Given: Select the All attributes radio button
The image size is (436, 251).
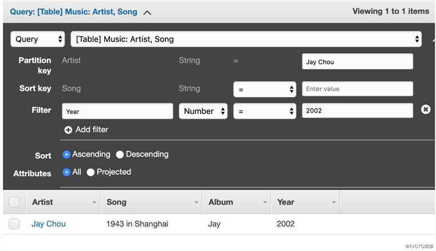Looking at the screenshot, I should point(66,172).
